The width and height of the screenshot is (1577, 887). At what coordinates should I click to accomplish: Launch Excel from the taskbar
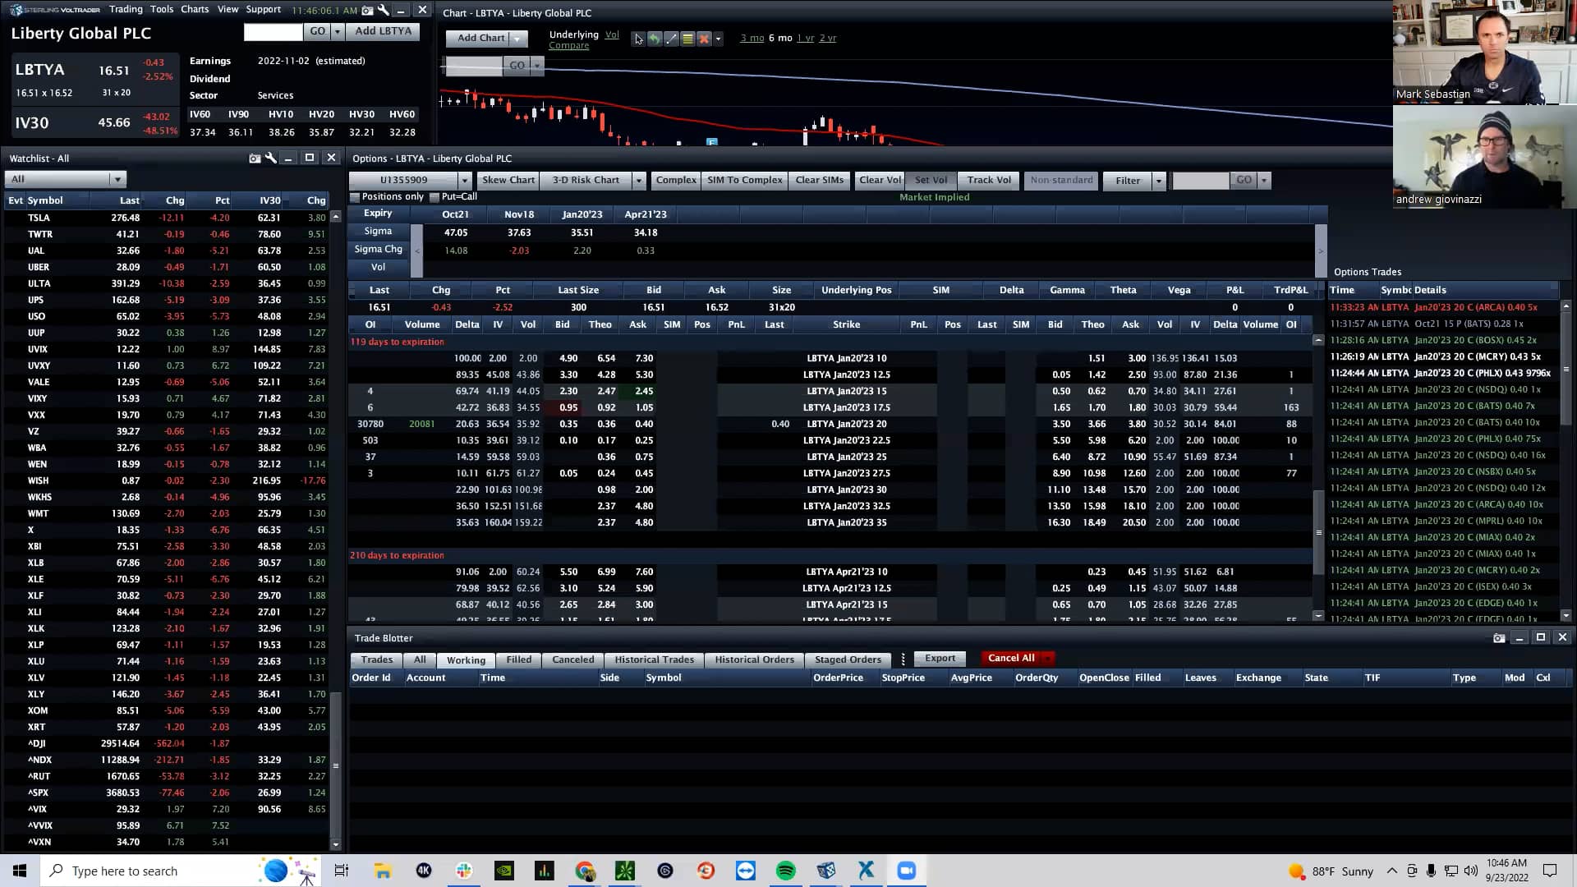click(x=866, y=871)
